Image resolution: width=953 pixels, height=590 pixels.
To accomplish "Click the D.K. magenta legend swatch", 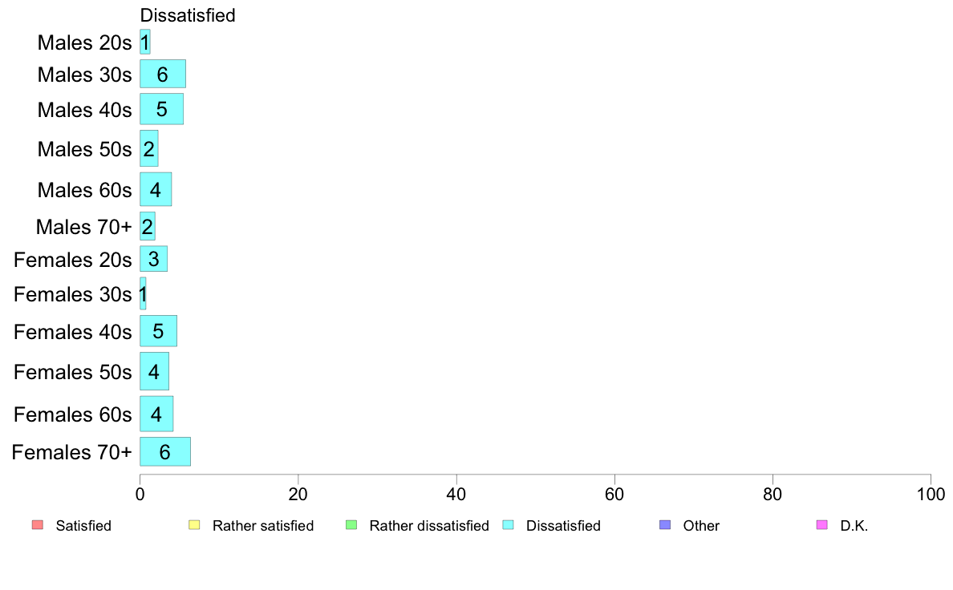I will coord(822,525).
